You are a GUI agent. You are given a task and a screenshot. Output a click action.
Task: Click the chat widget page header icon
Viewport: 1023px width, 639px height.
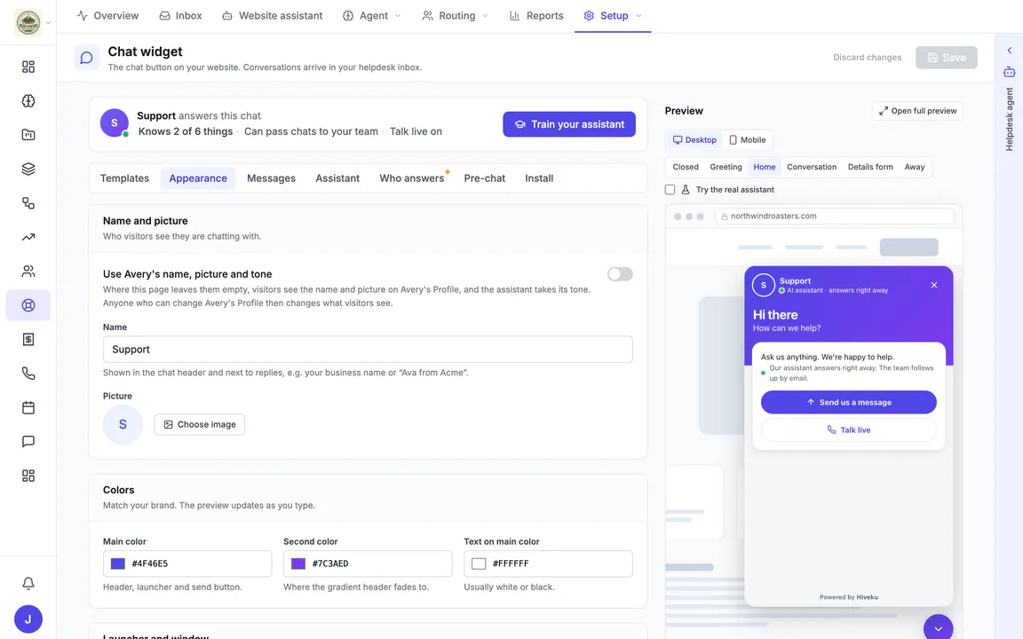(86, 58)
